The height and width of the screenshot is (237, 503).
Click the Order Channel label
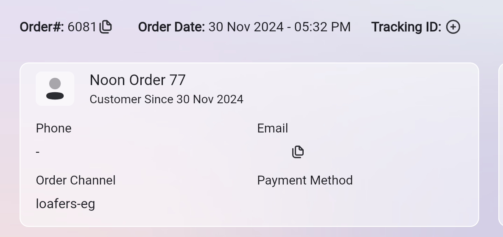[x=75, y=180]
